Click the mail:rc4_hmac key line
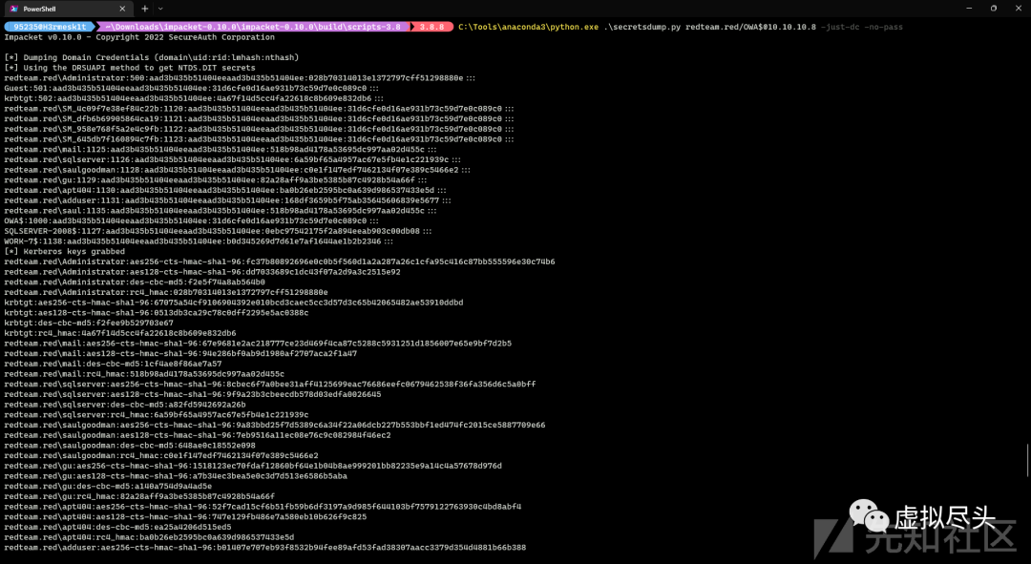Viewport: 1031px width, 564px height. (x=144, y=374)
